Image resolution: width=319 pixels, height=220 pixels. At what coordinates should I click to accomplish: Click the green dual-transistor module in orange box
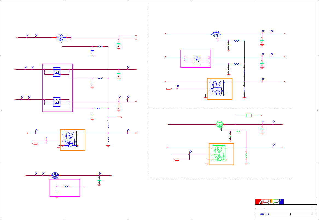tap(219, 153)
